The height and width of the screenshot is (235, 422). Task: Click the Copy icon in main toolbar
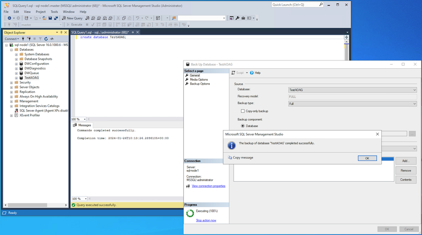click(x=124, y=18)
